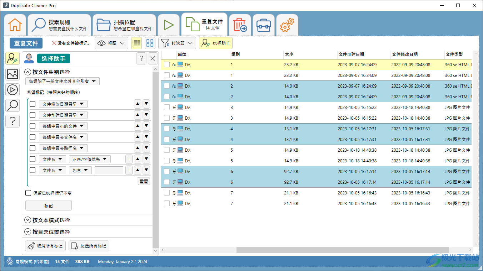Enable 正序/空值优先 filename rule checkbox
The image size is (483, 271).
coord(33,159)
